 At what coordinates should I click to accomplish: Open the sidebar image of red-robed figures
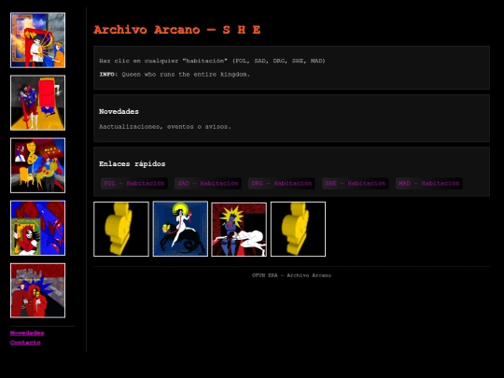[37, 290]
